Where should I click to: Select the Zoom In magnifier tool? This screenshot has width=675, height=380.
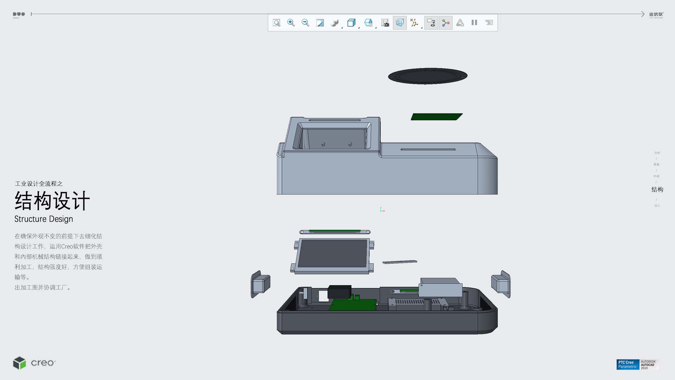pos(291,23)
